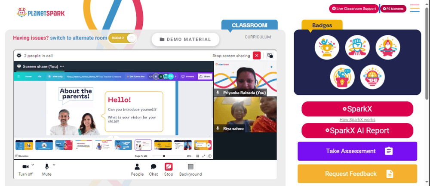This screenshot has height=186, width=430.
Task: Open SparkX AI Report
Action: (x=357, y=130)
